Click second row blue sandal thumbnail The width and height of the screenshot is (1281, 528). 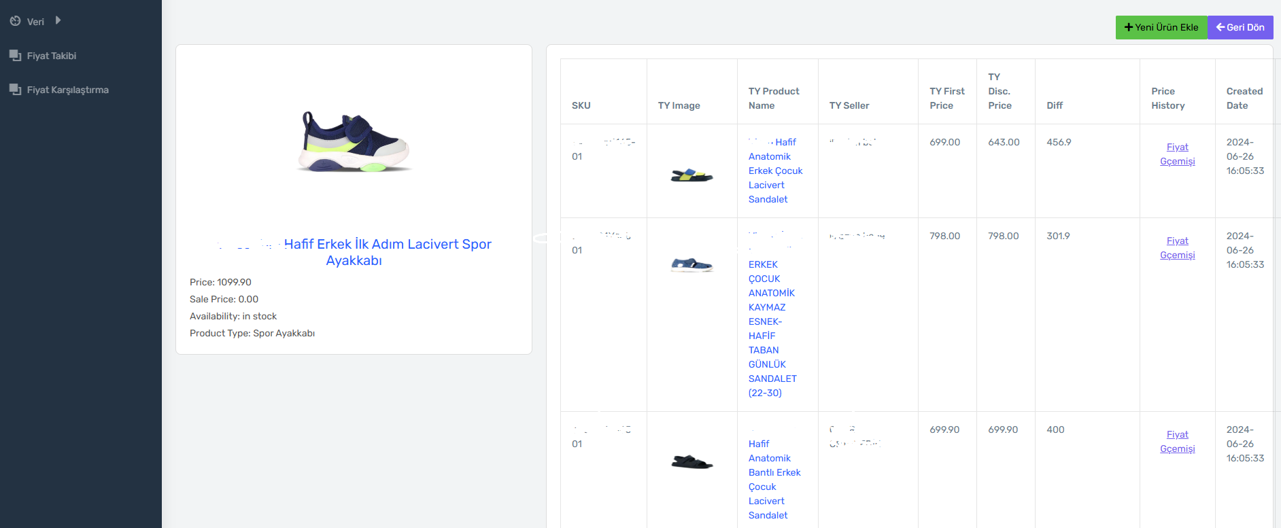(x=691, y=264)
